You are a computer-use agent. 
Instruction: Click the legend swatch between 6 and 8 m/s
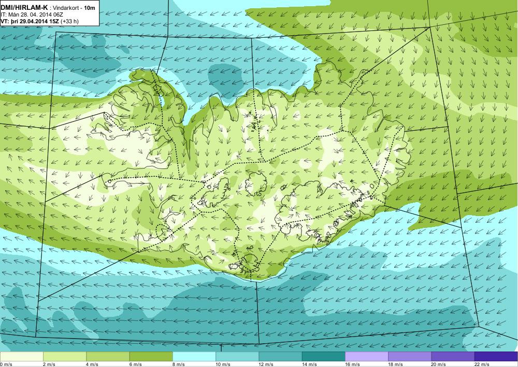[151, 357]
